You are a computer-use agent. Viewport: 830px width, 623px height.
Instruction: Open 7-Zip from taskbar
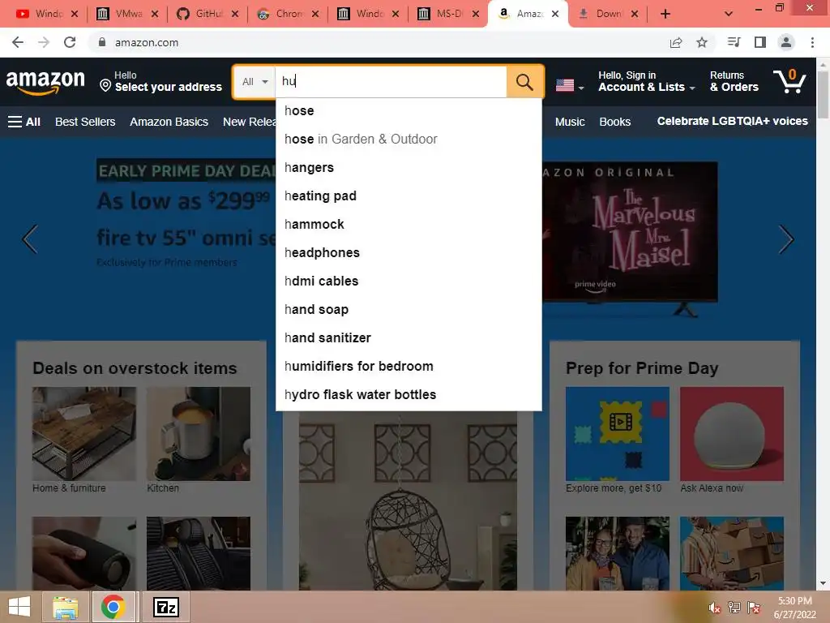point(165,607)
